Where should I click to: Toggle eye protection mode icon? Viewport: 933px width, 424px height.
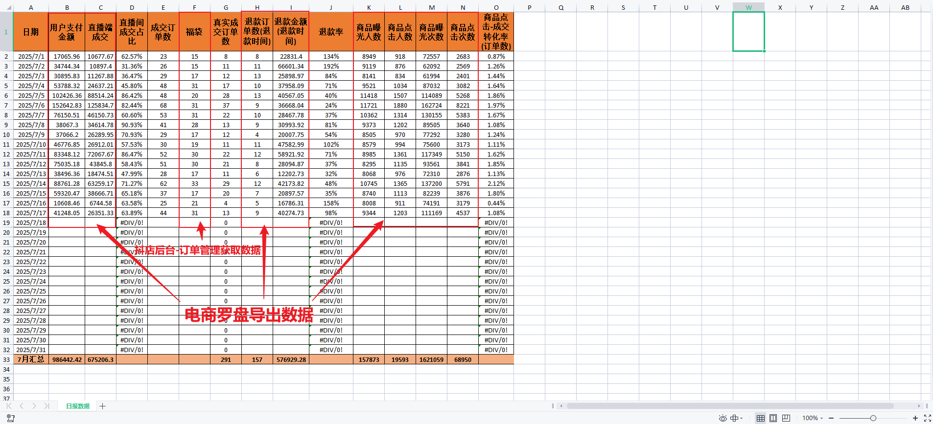(723, 418)
